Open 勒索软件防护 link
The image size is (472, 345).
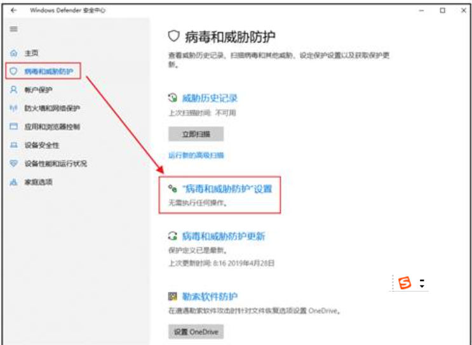point(210,296)
